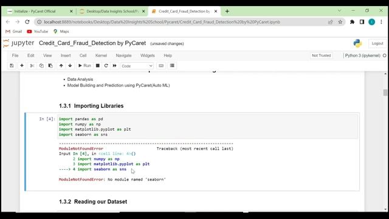Open browser extensions puzzle icon

pos(352,22)
